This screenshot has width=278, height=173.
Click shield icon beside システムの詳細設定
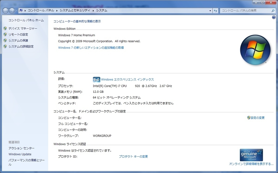tap(5, 46)
